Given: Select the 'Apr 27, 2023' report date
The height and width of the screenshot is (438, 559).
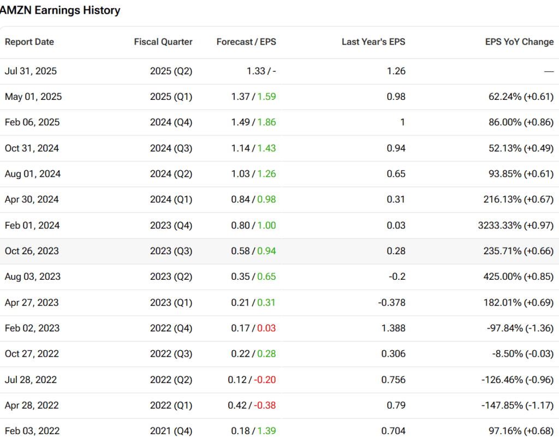Looking at the screenshot, I should [x=32, y=303].
